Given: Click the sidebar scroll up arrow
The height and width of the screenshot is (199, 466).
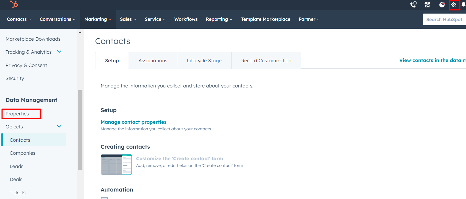Looking at the screenshot, I should point(80,32).
